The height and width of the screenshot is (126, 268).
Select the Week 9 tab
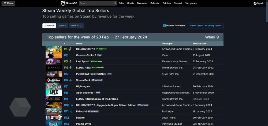click(x=62, y=26)
